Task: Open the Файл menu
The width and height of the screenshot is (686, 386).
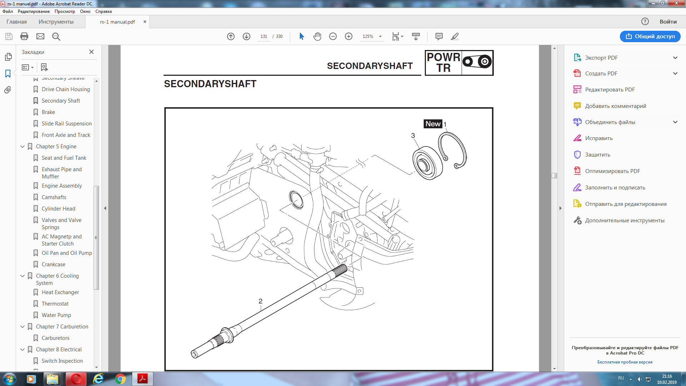Action: 8,11
